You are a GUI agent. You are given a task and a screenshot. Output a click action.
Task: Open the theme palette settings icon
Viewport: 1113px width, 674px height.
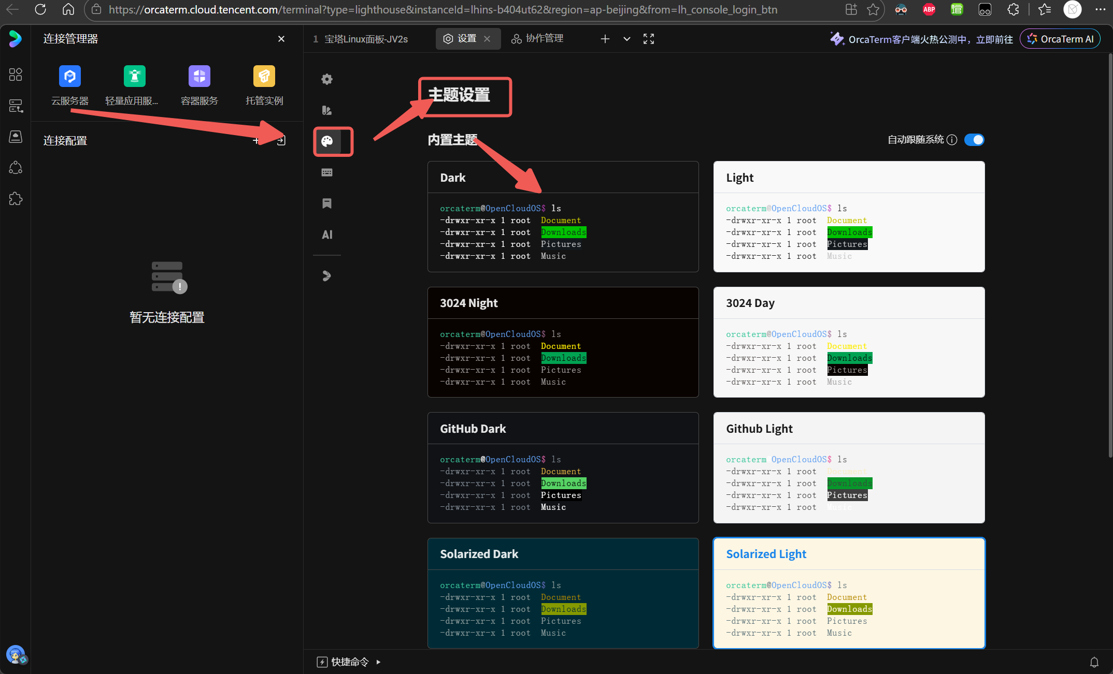[327, 141]
